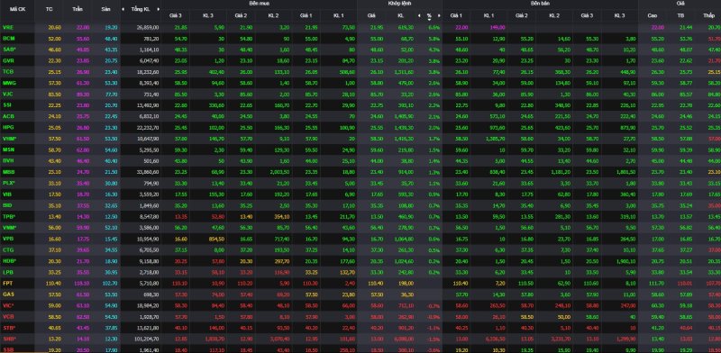Viewport: 721px width, 353px height.
Task: Click the Trần ceiling price header
Action: click(x=77, y=9)
